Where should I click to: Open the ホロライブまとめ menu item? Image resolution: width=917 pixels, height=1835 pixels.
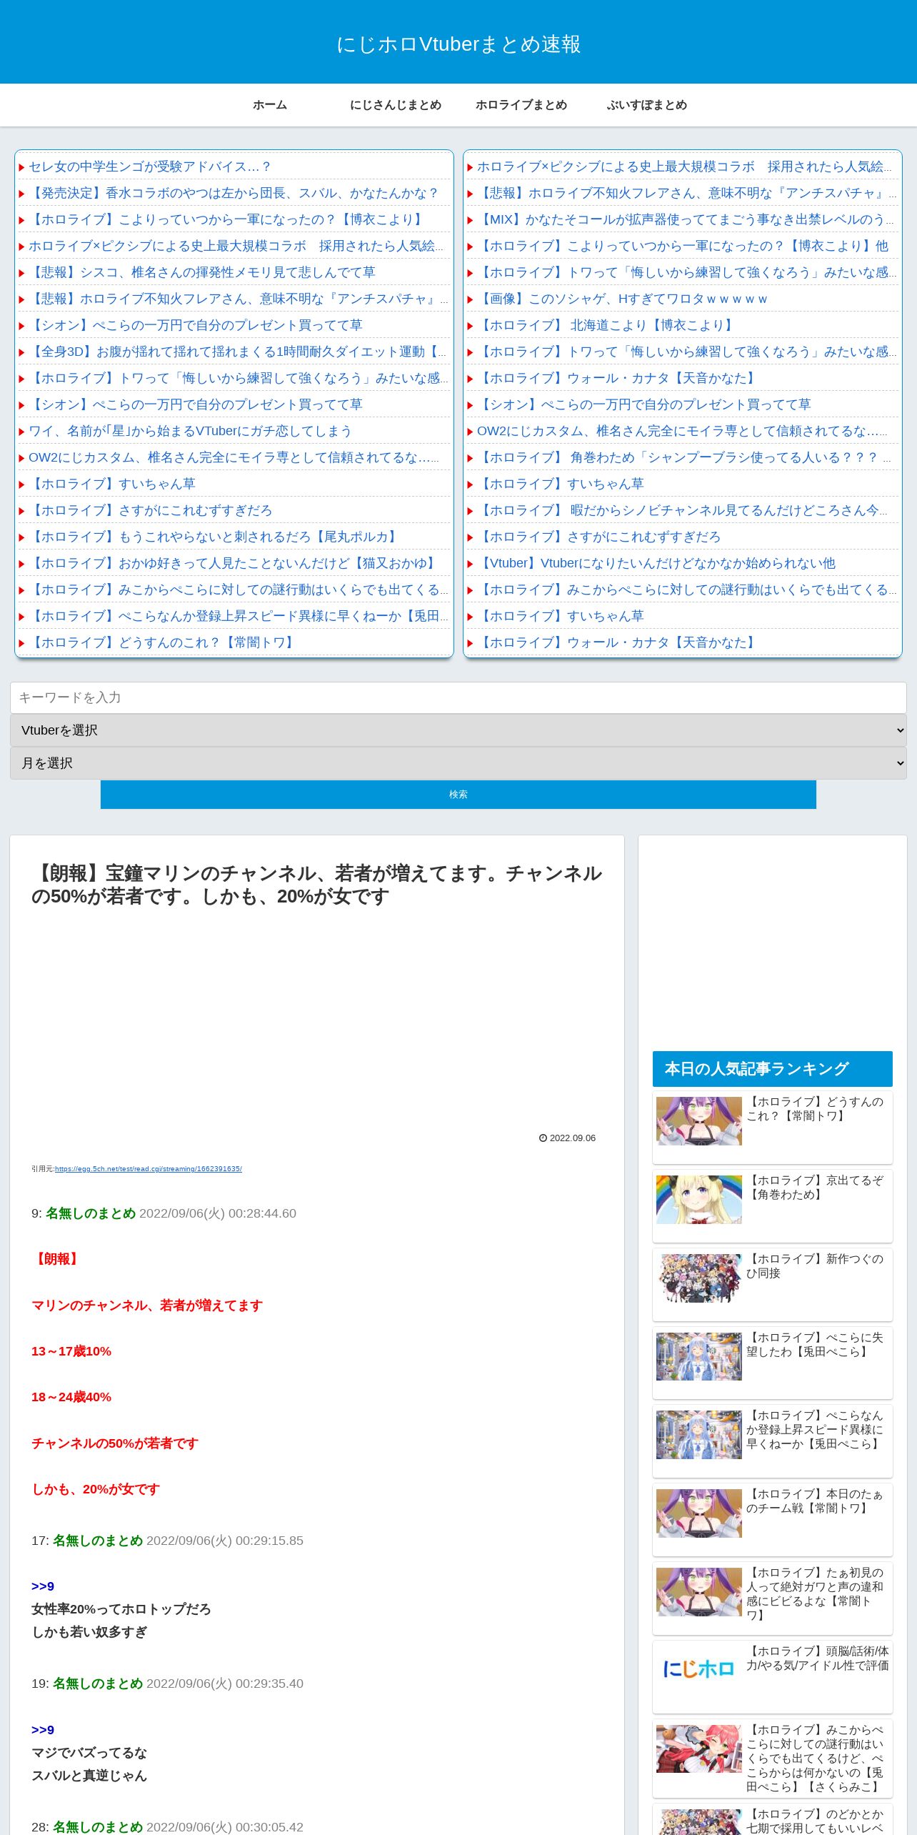click(x=521, y=105)
